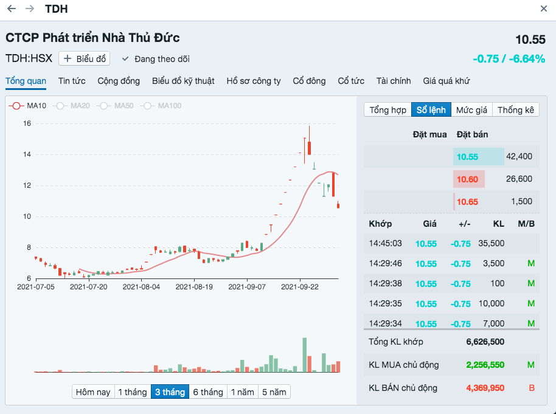Go back with the left arrow icon

[12, 9]
